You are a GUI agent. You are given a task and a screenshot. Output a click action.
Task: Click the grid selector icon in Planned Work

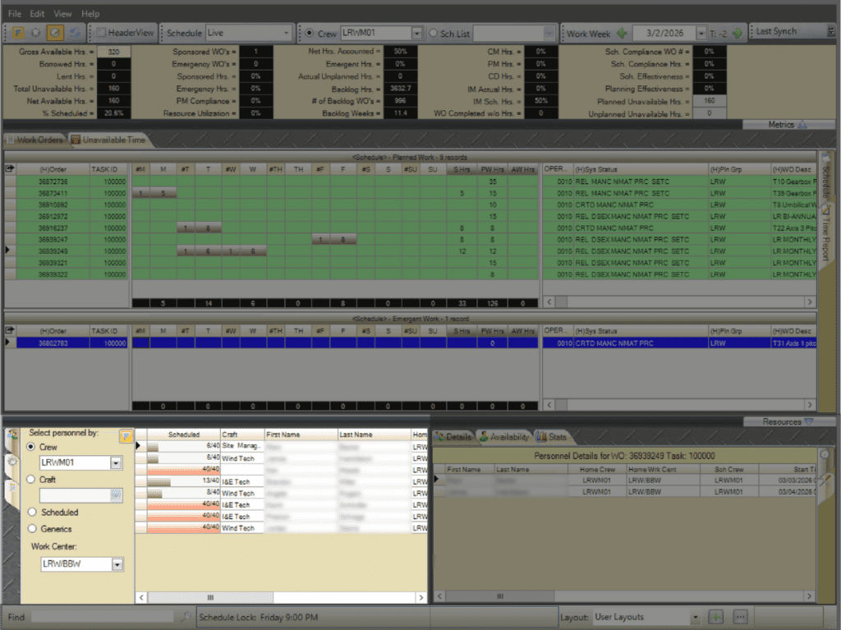[x=10, y=168]
